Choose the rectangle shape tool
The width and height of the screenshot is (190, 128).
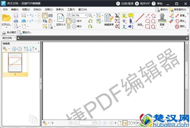148,26
